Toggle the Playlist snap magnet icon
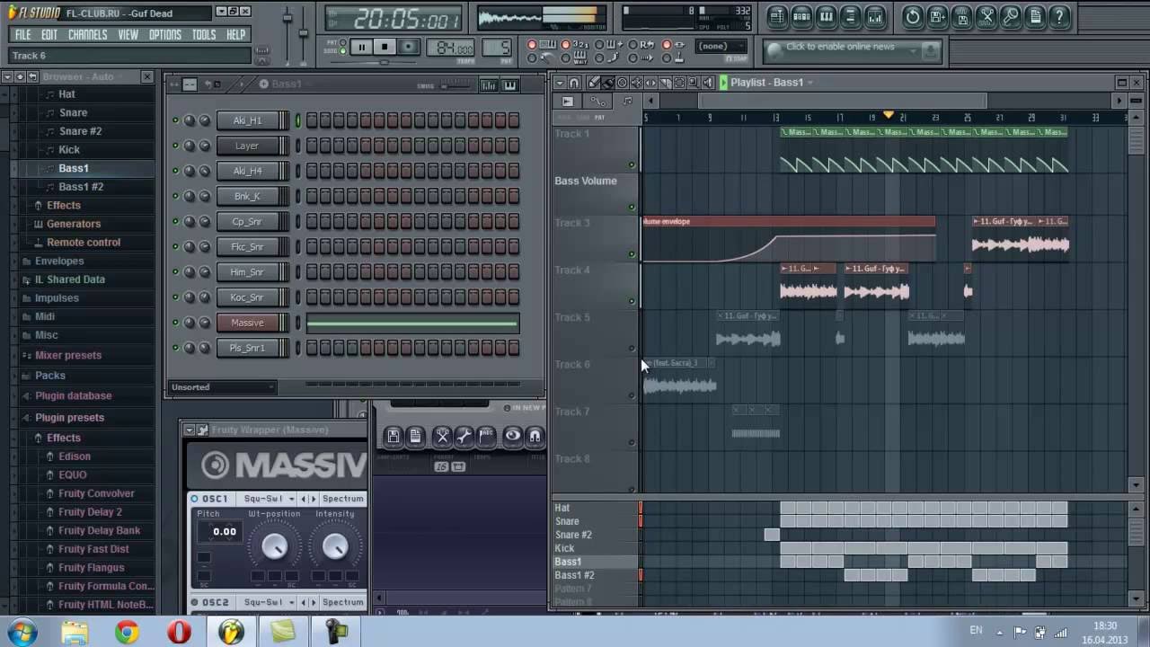The image size is (1150, 647). [x=574, y=83]
